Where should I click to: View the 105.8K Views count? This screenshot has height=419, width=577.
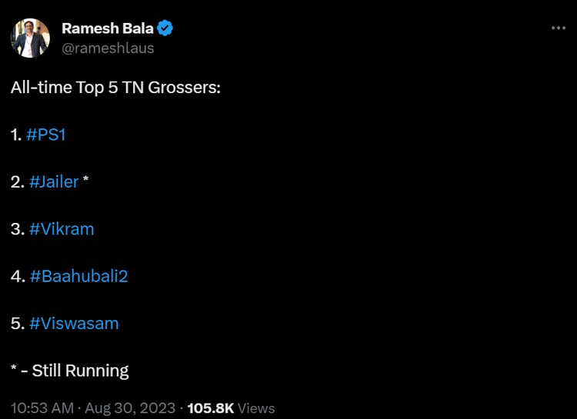click(231, 407)
